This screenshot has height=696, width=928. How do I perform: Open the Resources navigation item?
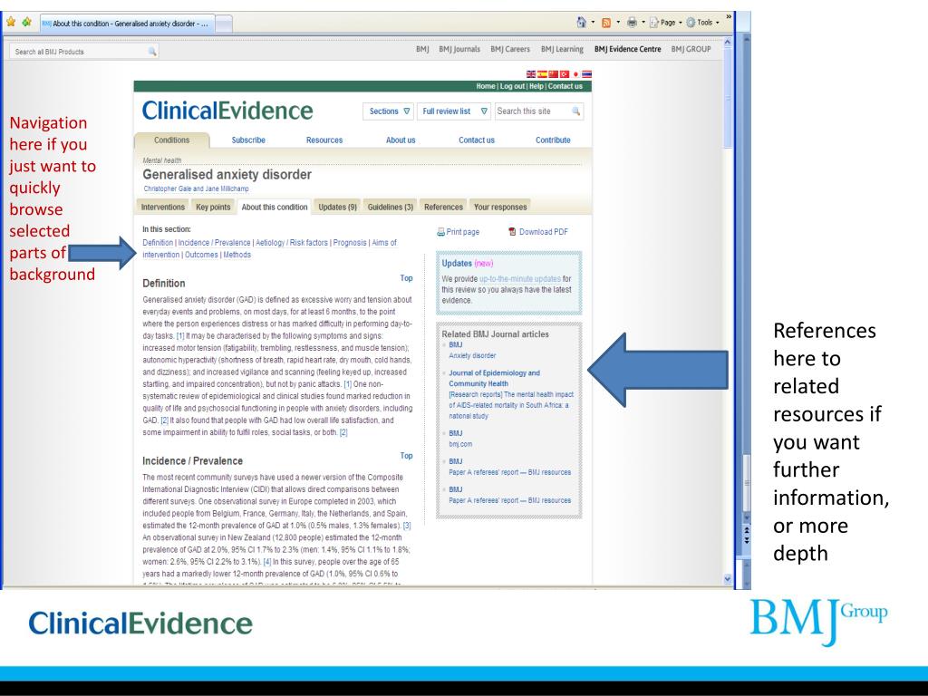(x=324, y=140)
